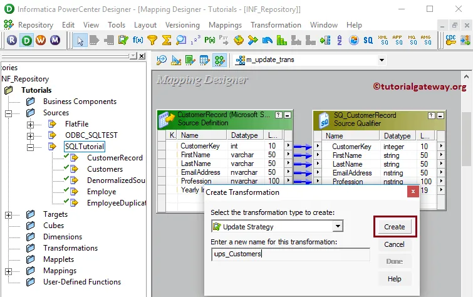Click the EmailAddress row in SQ_CustomerRecord
This screenshot has height=297, width=473.
point(379,173)
